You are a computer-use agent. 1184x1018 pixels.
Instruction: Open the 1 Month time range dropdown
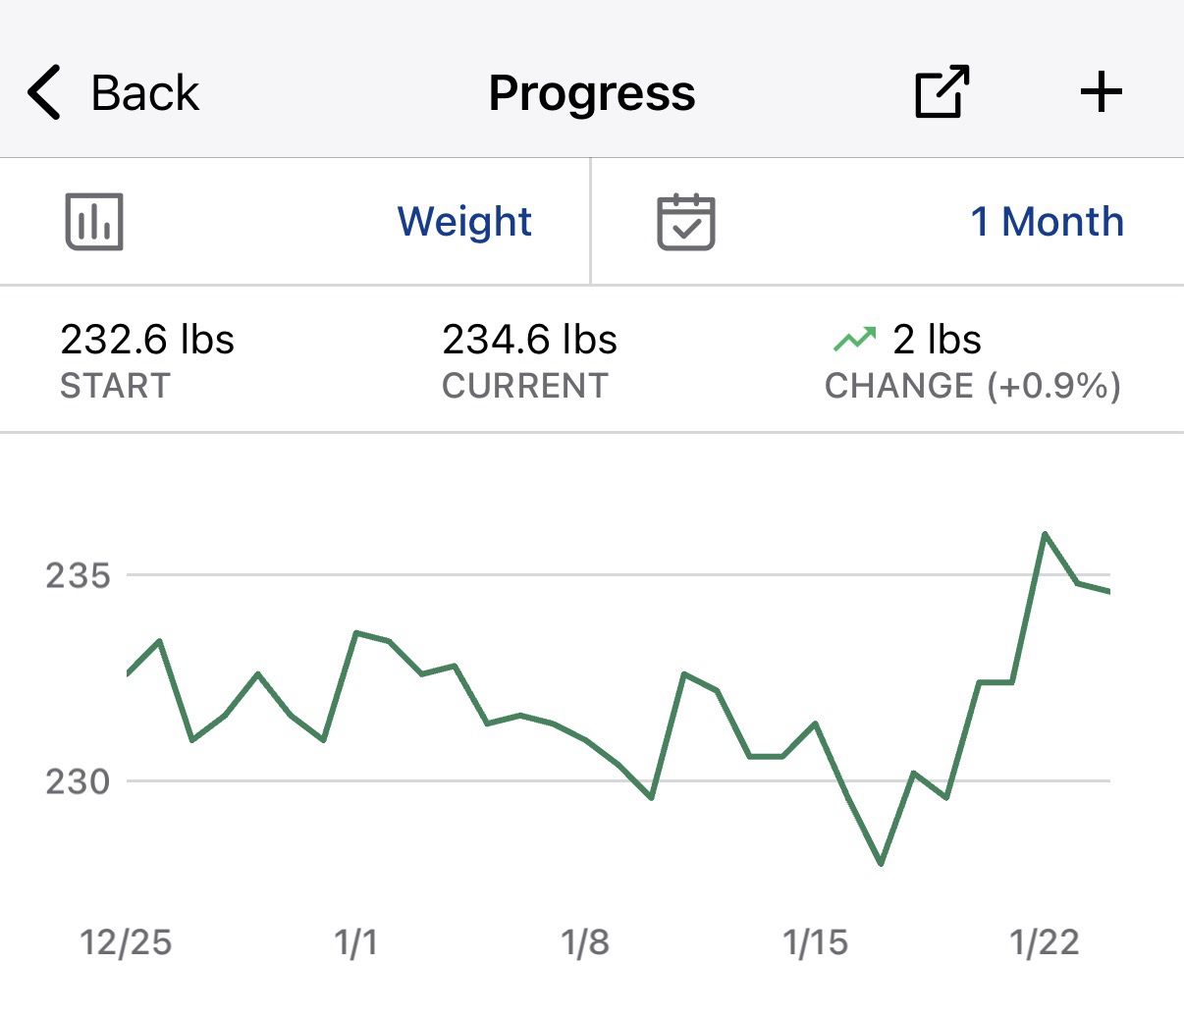(x=1047, y=222)
